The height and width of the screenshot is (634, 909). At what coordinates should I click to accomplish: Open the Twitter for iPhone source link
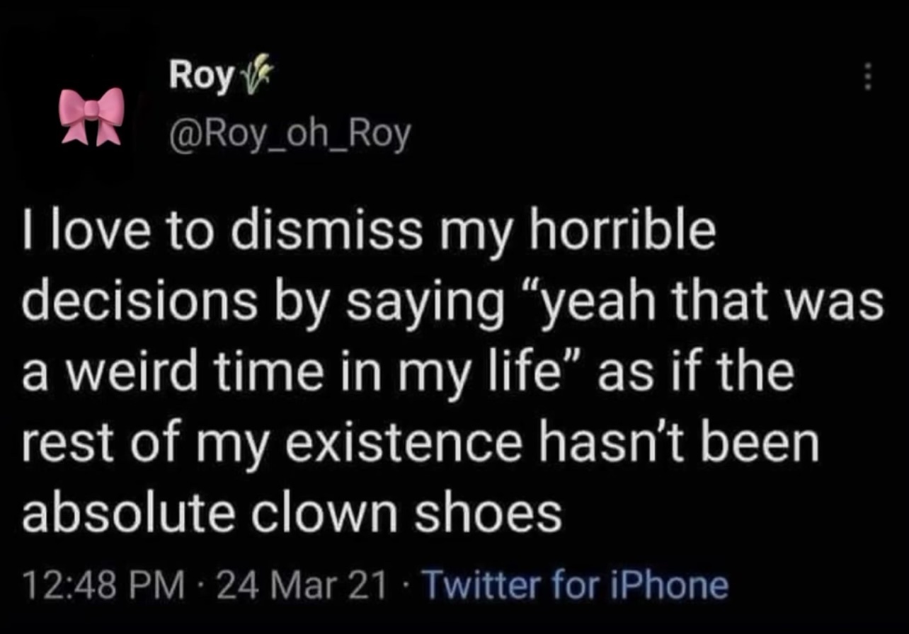tap(575, 585)
